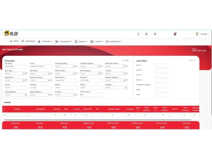Click the GSI Date input field
The image size is (212, 159).
click(91, 80)
